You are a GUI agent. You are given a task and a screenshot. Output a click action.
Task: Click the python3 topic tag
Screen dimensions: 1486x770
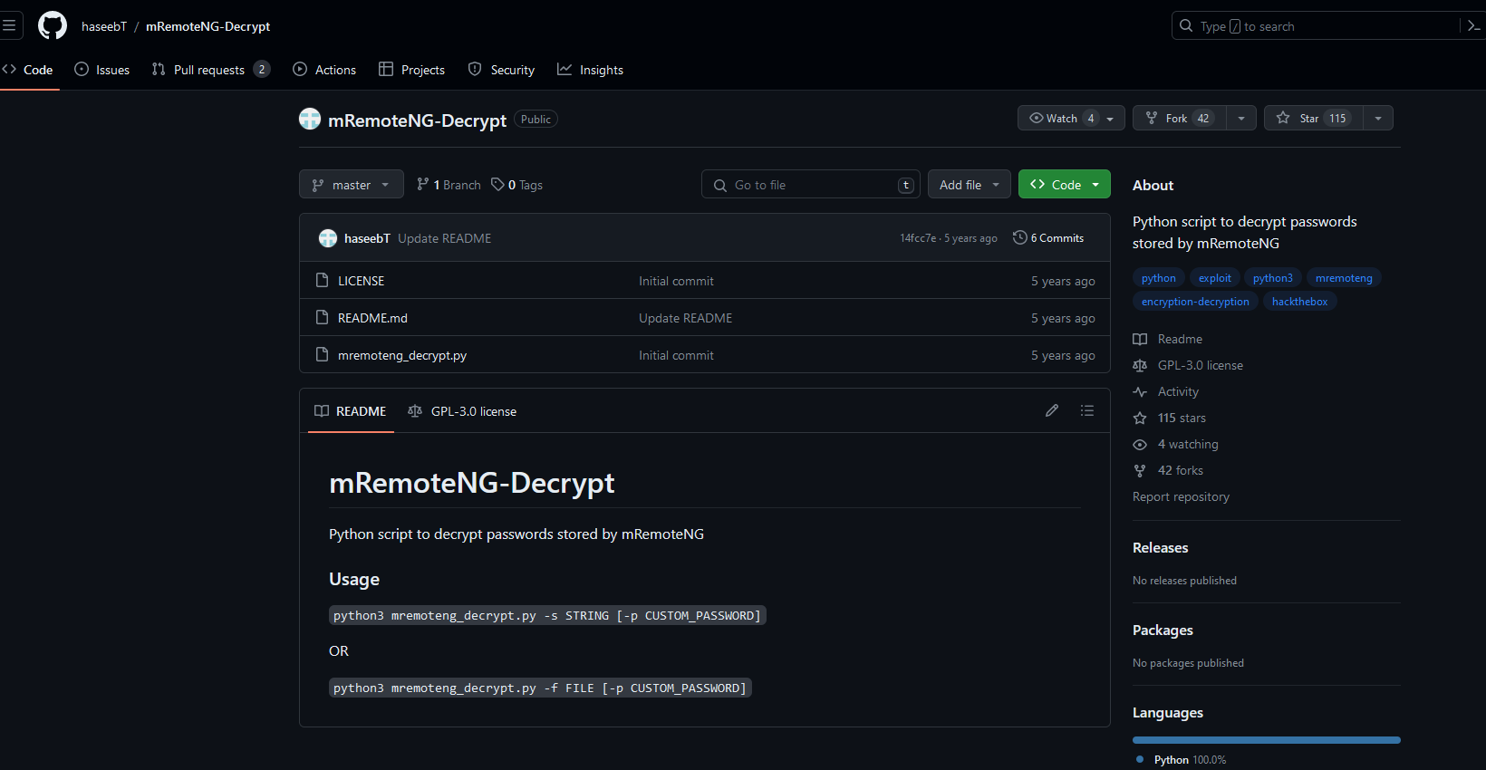(1273, 278)
